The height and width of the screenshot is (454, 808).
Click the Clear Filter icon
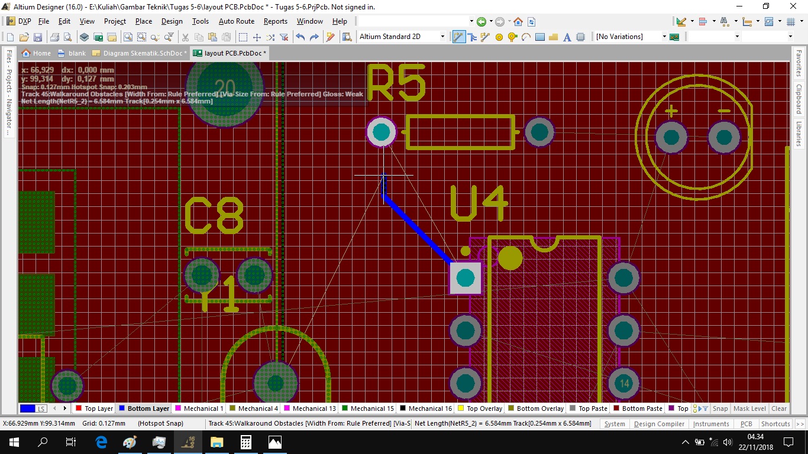coord(284,37)
